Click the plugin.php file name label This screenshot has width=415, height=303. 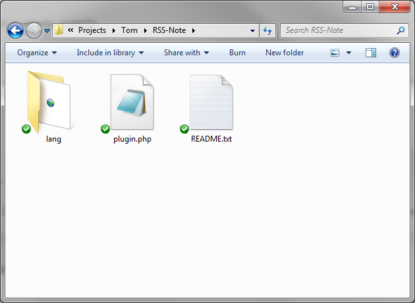click(132, 139)
